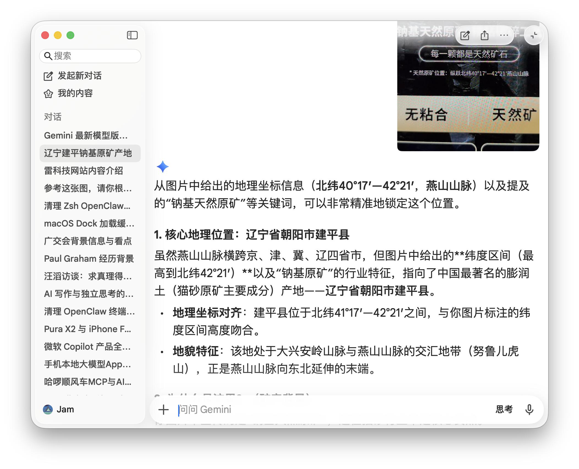Open the Paul Graham 经历背景 conversation
Image resolution: width=579 pixels, height=469 pixels.
point(89,259)
